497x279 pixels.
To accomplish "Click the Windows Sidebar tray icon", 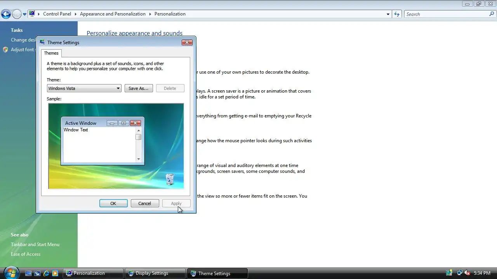I will tap(449, 273).
